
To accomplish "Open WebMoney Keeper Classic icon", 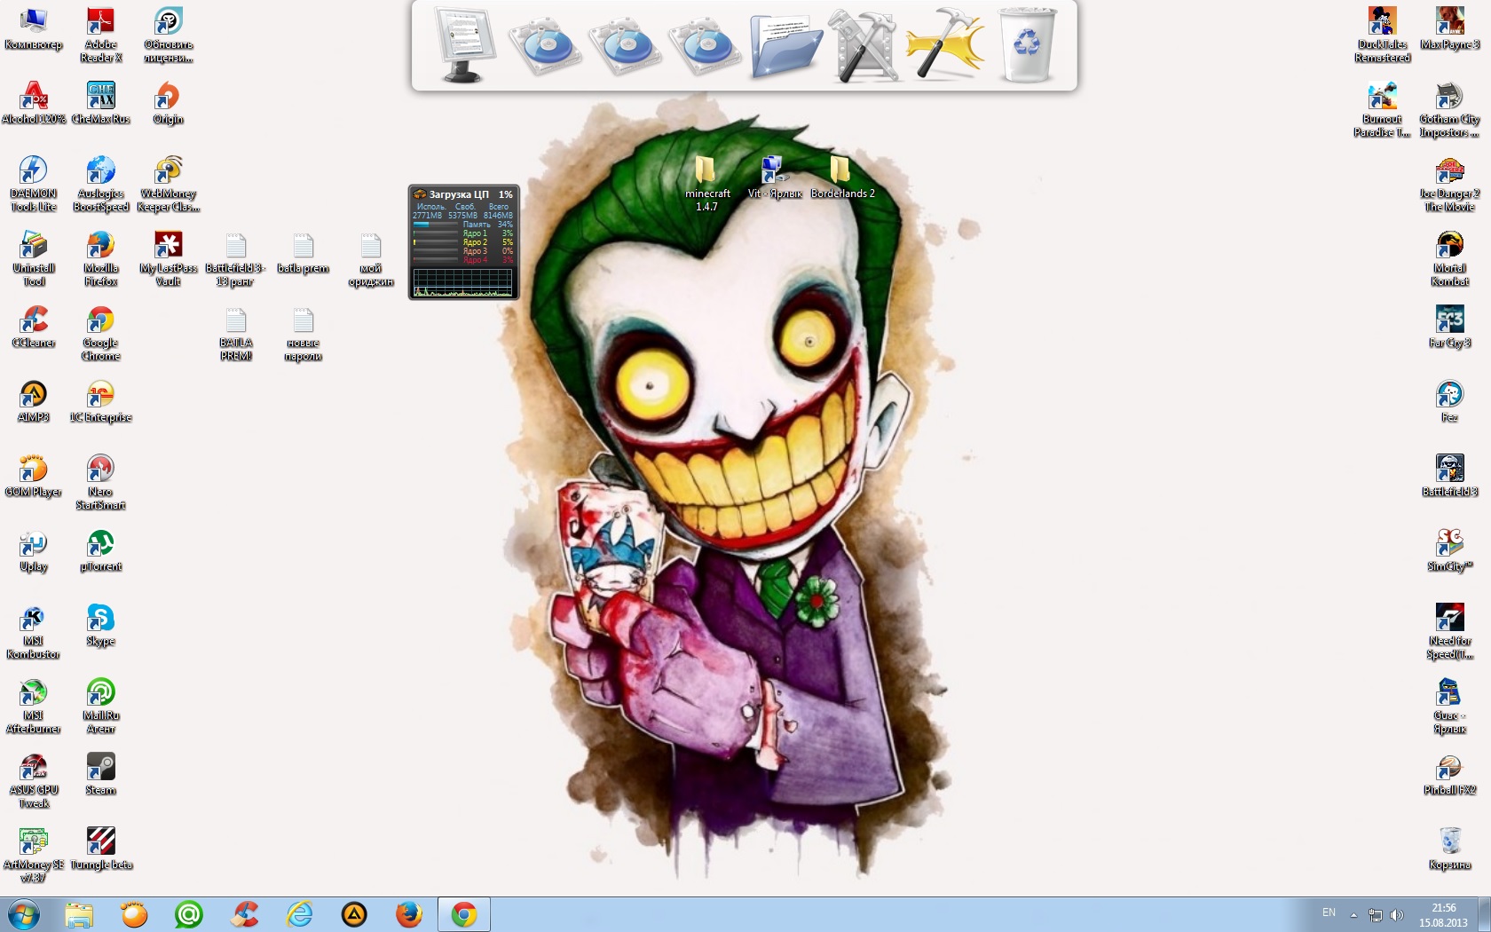I will point(168,184).
